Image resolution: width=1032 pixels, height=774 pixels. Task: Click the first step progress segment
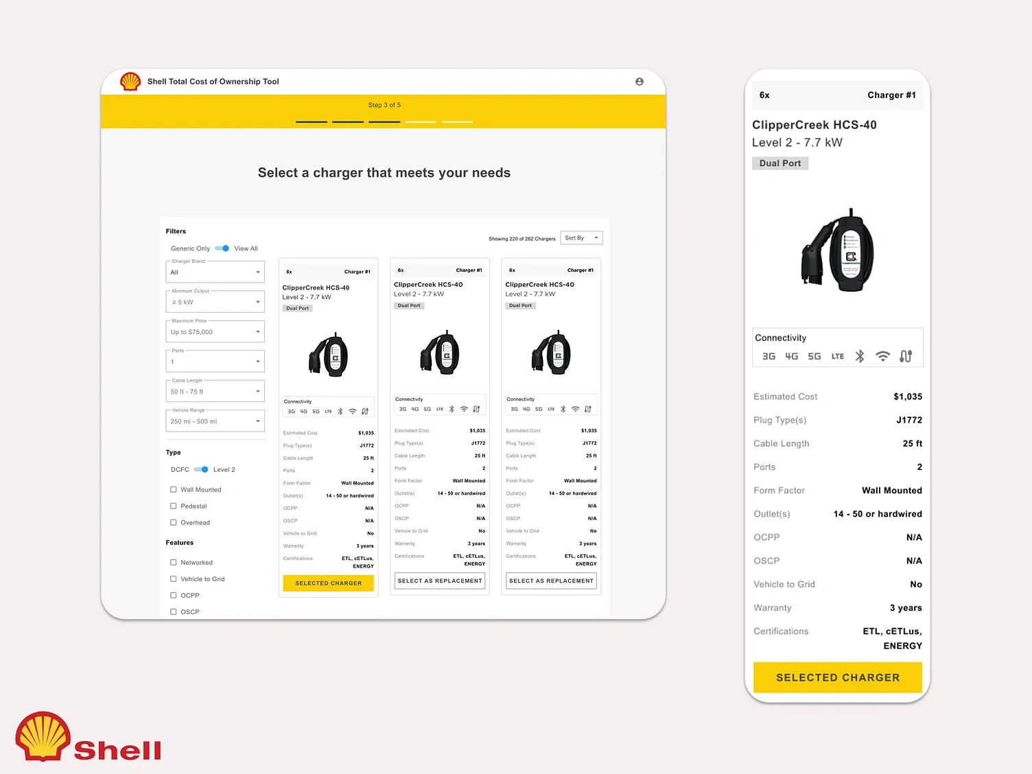coord(312,121)
